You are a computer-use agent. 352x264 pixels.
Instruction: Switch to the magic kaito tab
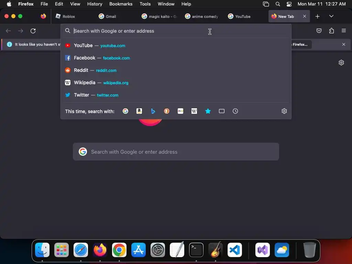pyautogui.click(x=159, y=16)
